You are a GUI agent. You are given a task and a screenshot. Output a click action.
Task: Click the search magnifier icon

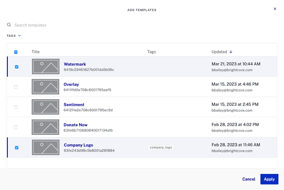pos(9,25)
